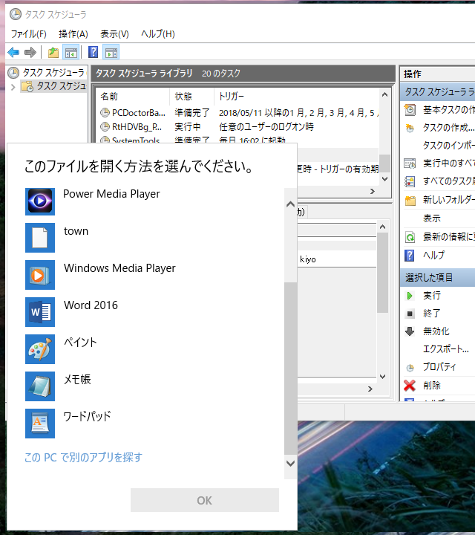Pick the Word 2016 icon
This screenshot has width=475, height=535.
coord(40,312)
